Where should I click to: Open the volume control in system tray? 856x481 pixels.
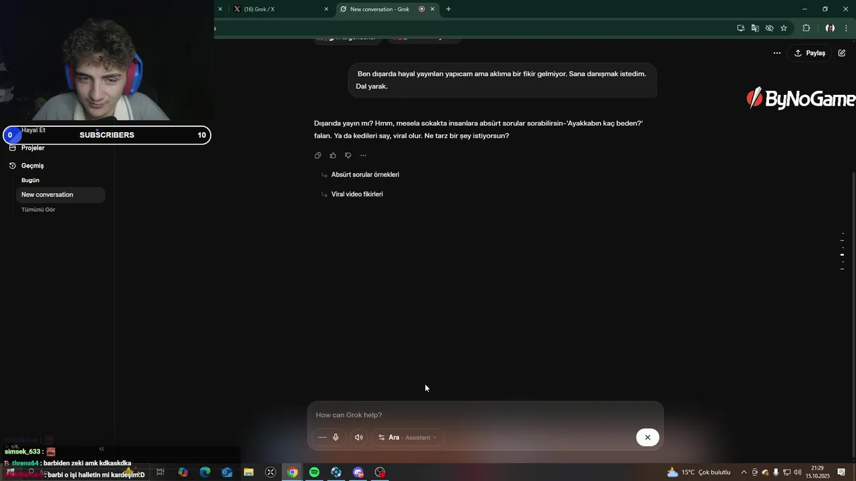click(797, 472)
